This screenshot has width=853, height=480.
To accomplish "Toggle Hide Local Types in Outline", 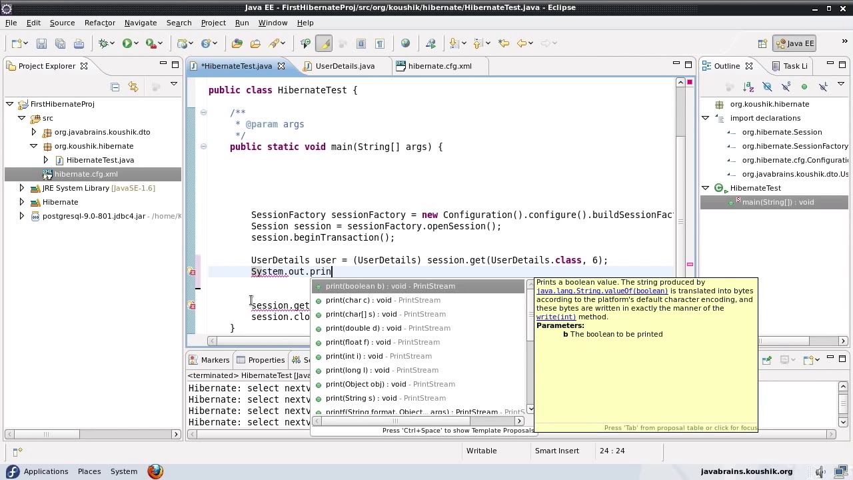I will pos(823,87).
